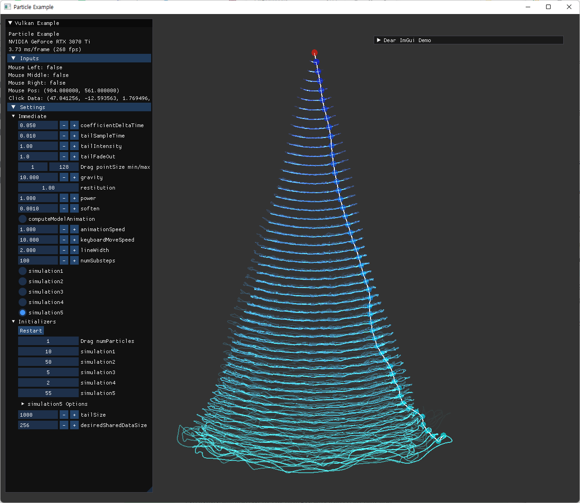Click the simulation1 count field showing 10

pyautogui.click(x=48, y=351)
